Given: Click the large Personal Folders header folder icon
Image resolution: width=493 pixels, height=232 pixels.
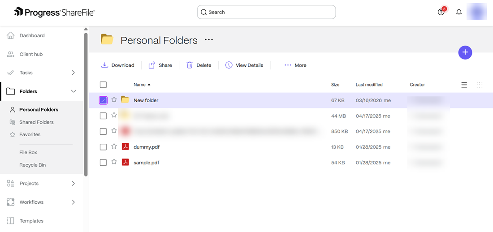Looking at the screenshot, I should (107, 39).
